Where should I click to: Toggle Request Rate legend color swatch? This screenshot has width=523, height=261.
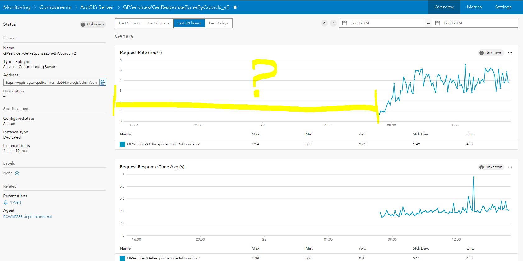click(123, 144)
